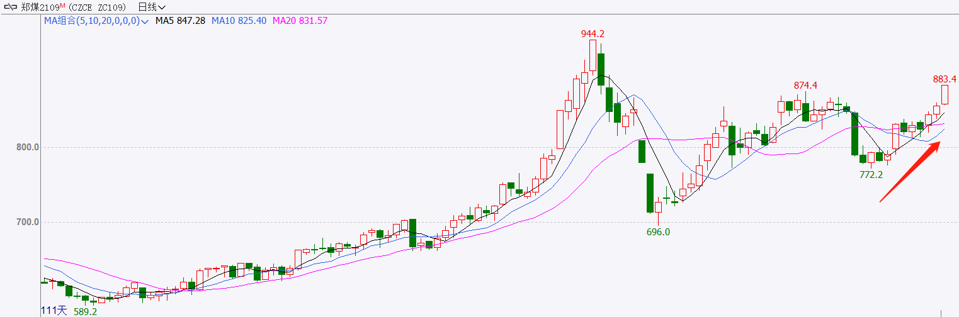Screen dimensions: 959x317
Task: Click the 883.4 latest high label
Action: tap(945, 79)
